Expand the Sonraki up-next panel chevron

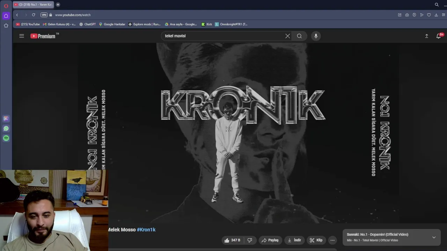434,237
